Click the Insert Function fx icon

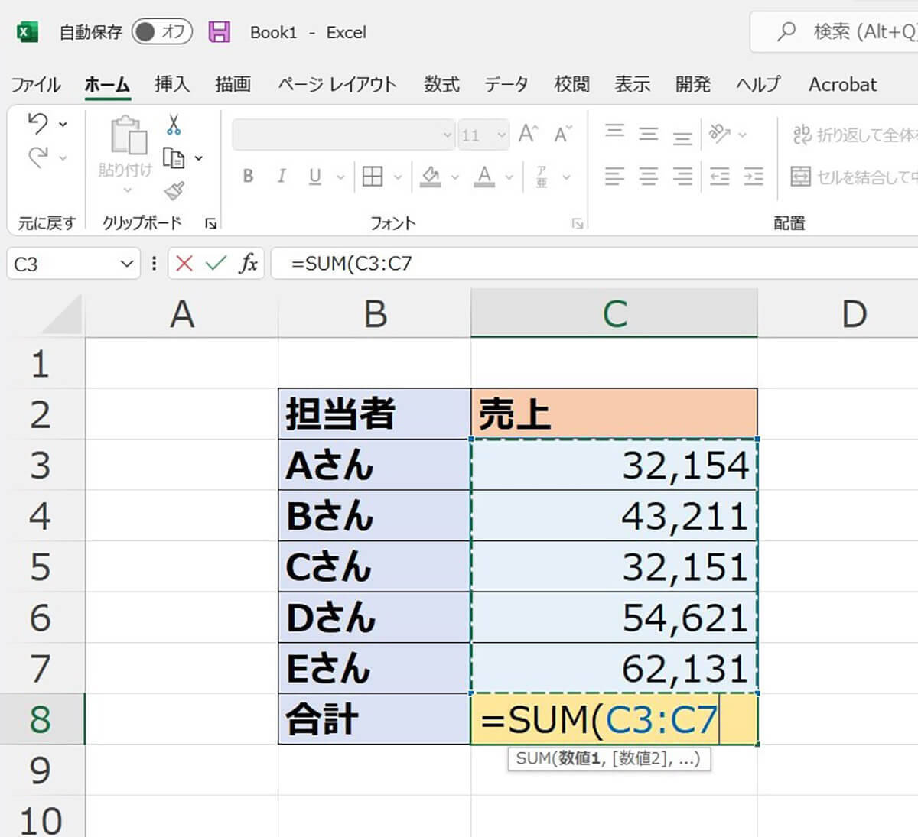point(248,264)
